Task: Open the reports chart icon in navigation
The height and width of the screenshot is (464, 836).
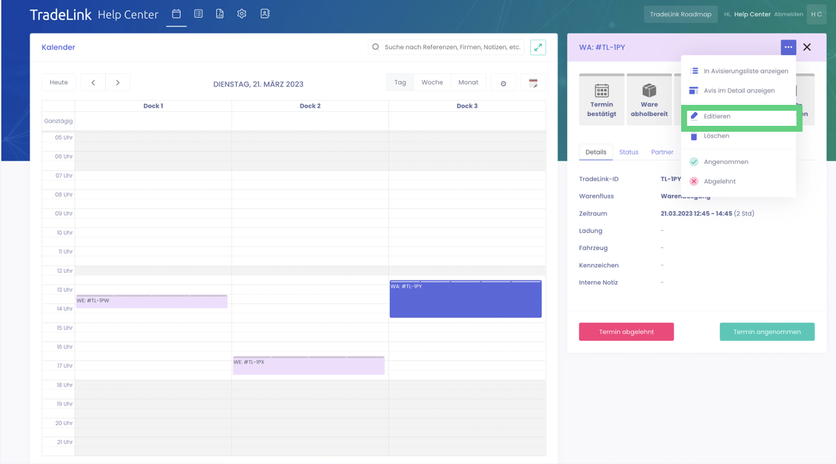Action: [x=220, y=14]
